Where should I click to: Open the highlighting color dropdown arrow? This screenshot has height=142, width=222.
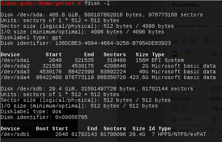[x=194, y=53]
